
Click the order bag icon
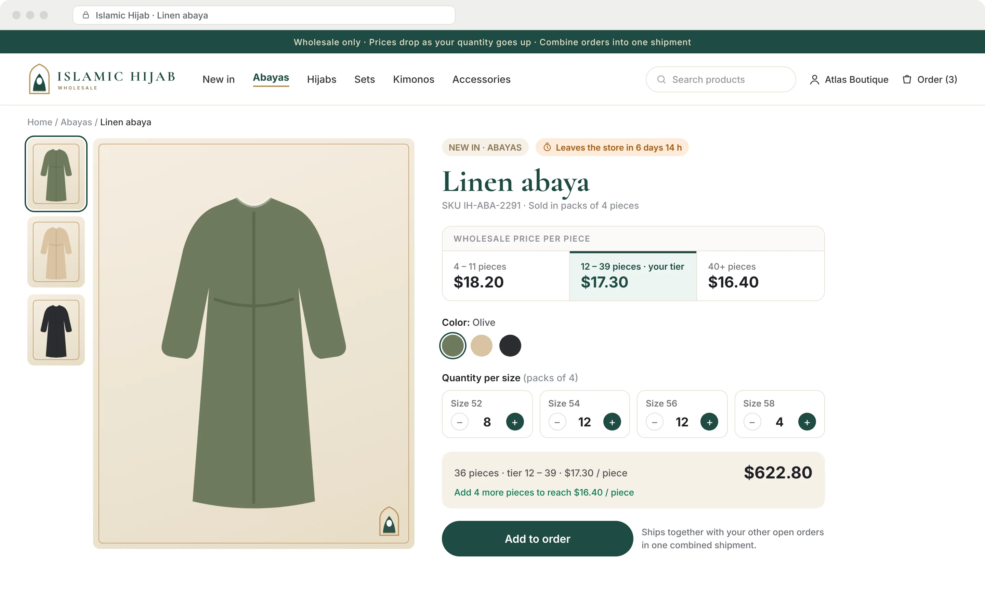[x=907, y=79]
